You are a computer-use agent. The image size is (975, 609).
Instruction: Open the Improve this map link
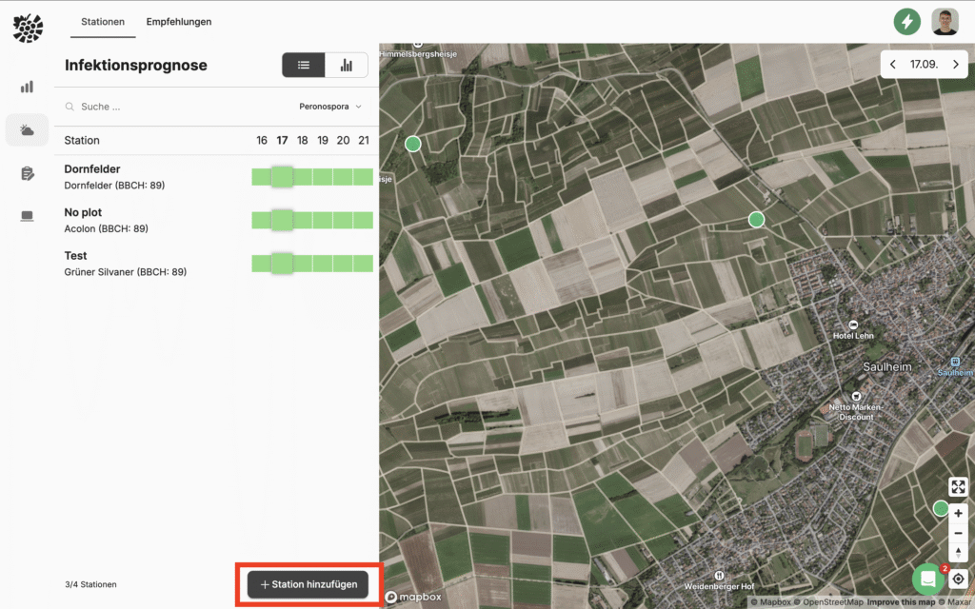(x=903, y=602)
